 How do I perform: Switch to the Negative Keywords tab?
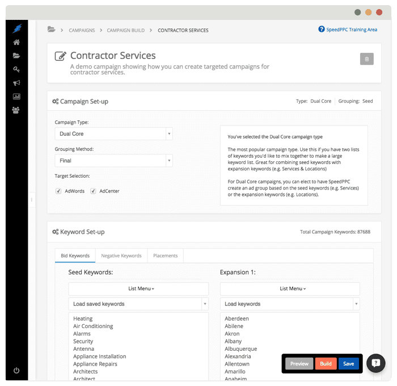click(x=121, y=255)
